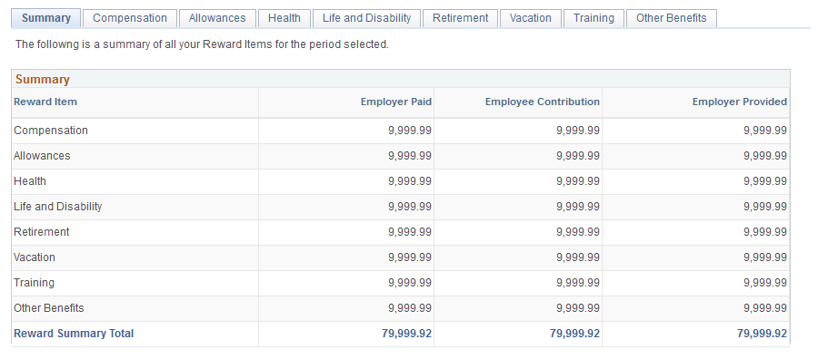The height and width of the screenshot is (359, 818).
Task: Click Compensation Employer Provided amount
Action: pos(765,131)
